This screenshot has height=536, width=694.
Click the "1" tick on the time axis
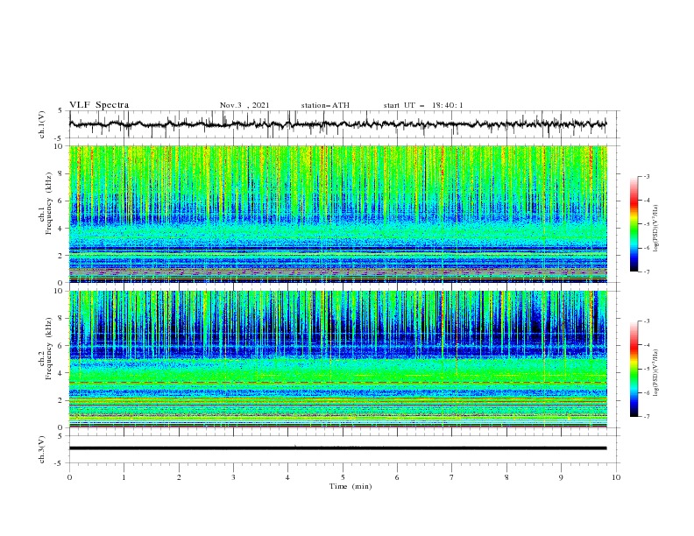(x=124, y=477)
